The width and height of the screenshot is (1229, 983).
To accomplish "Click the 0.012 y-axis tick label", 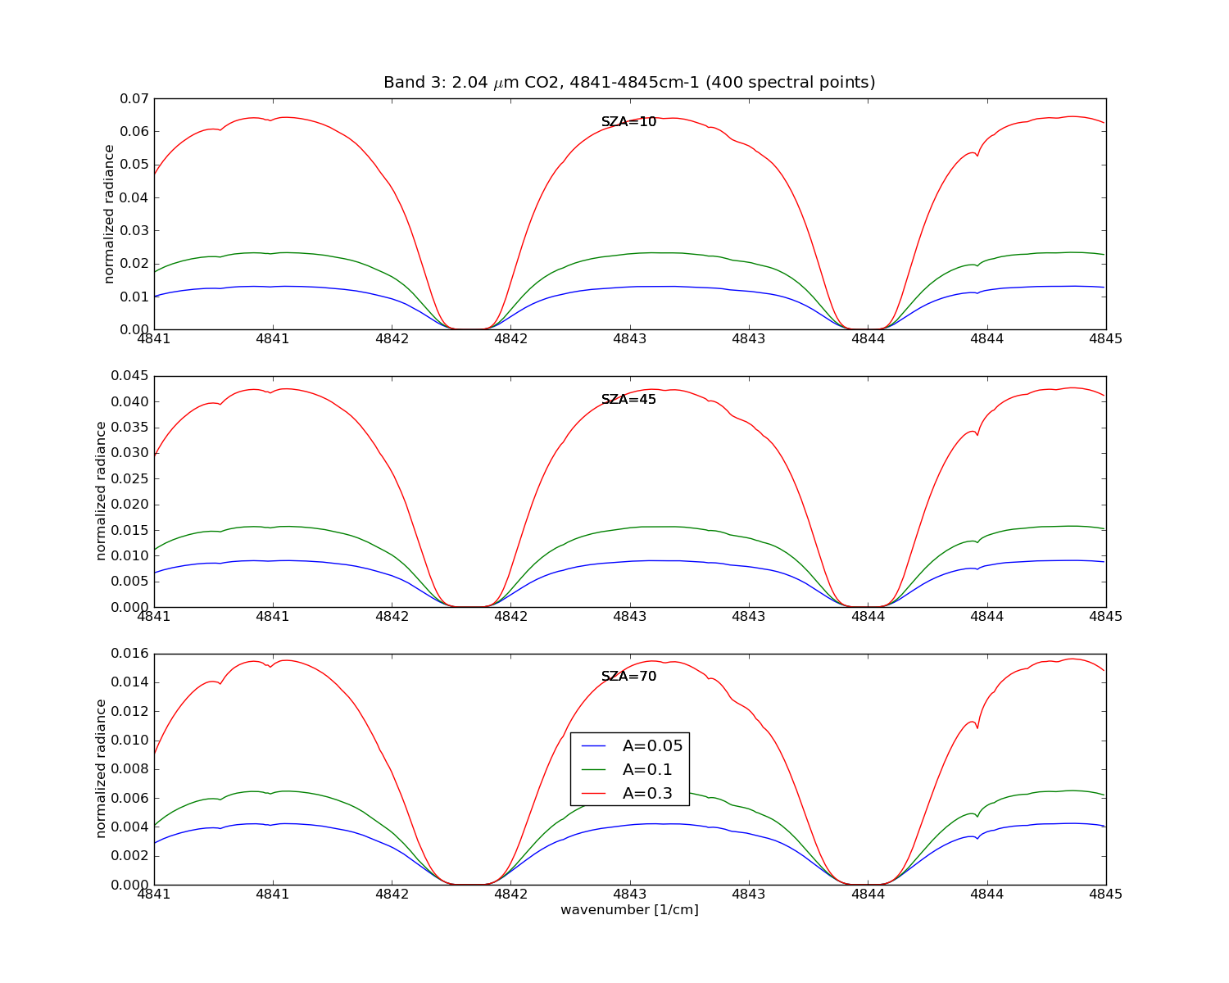I will (x=129, y=711).
